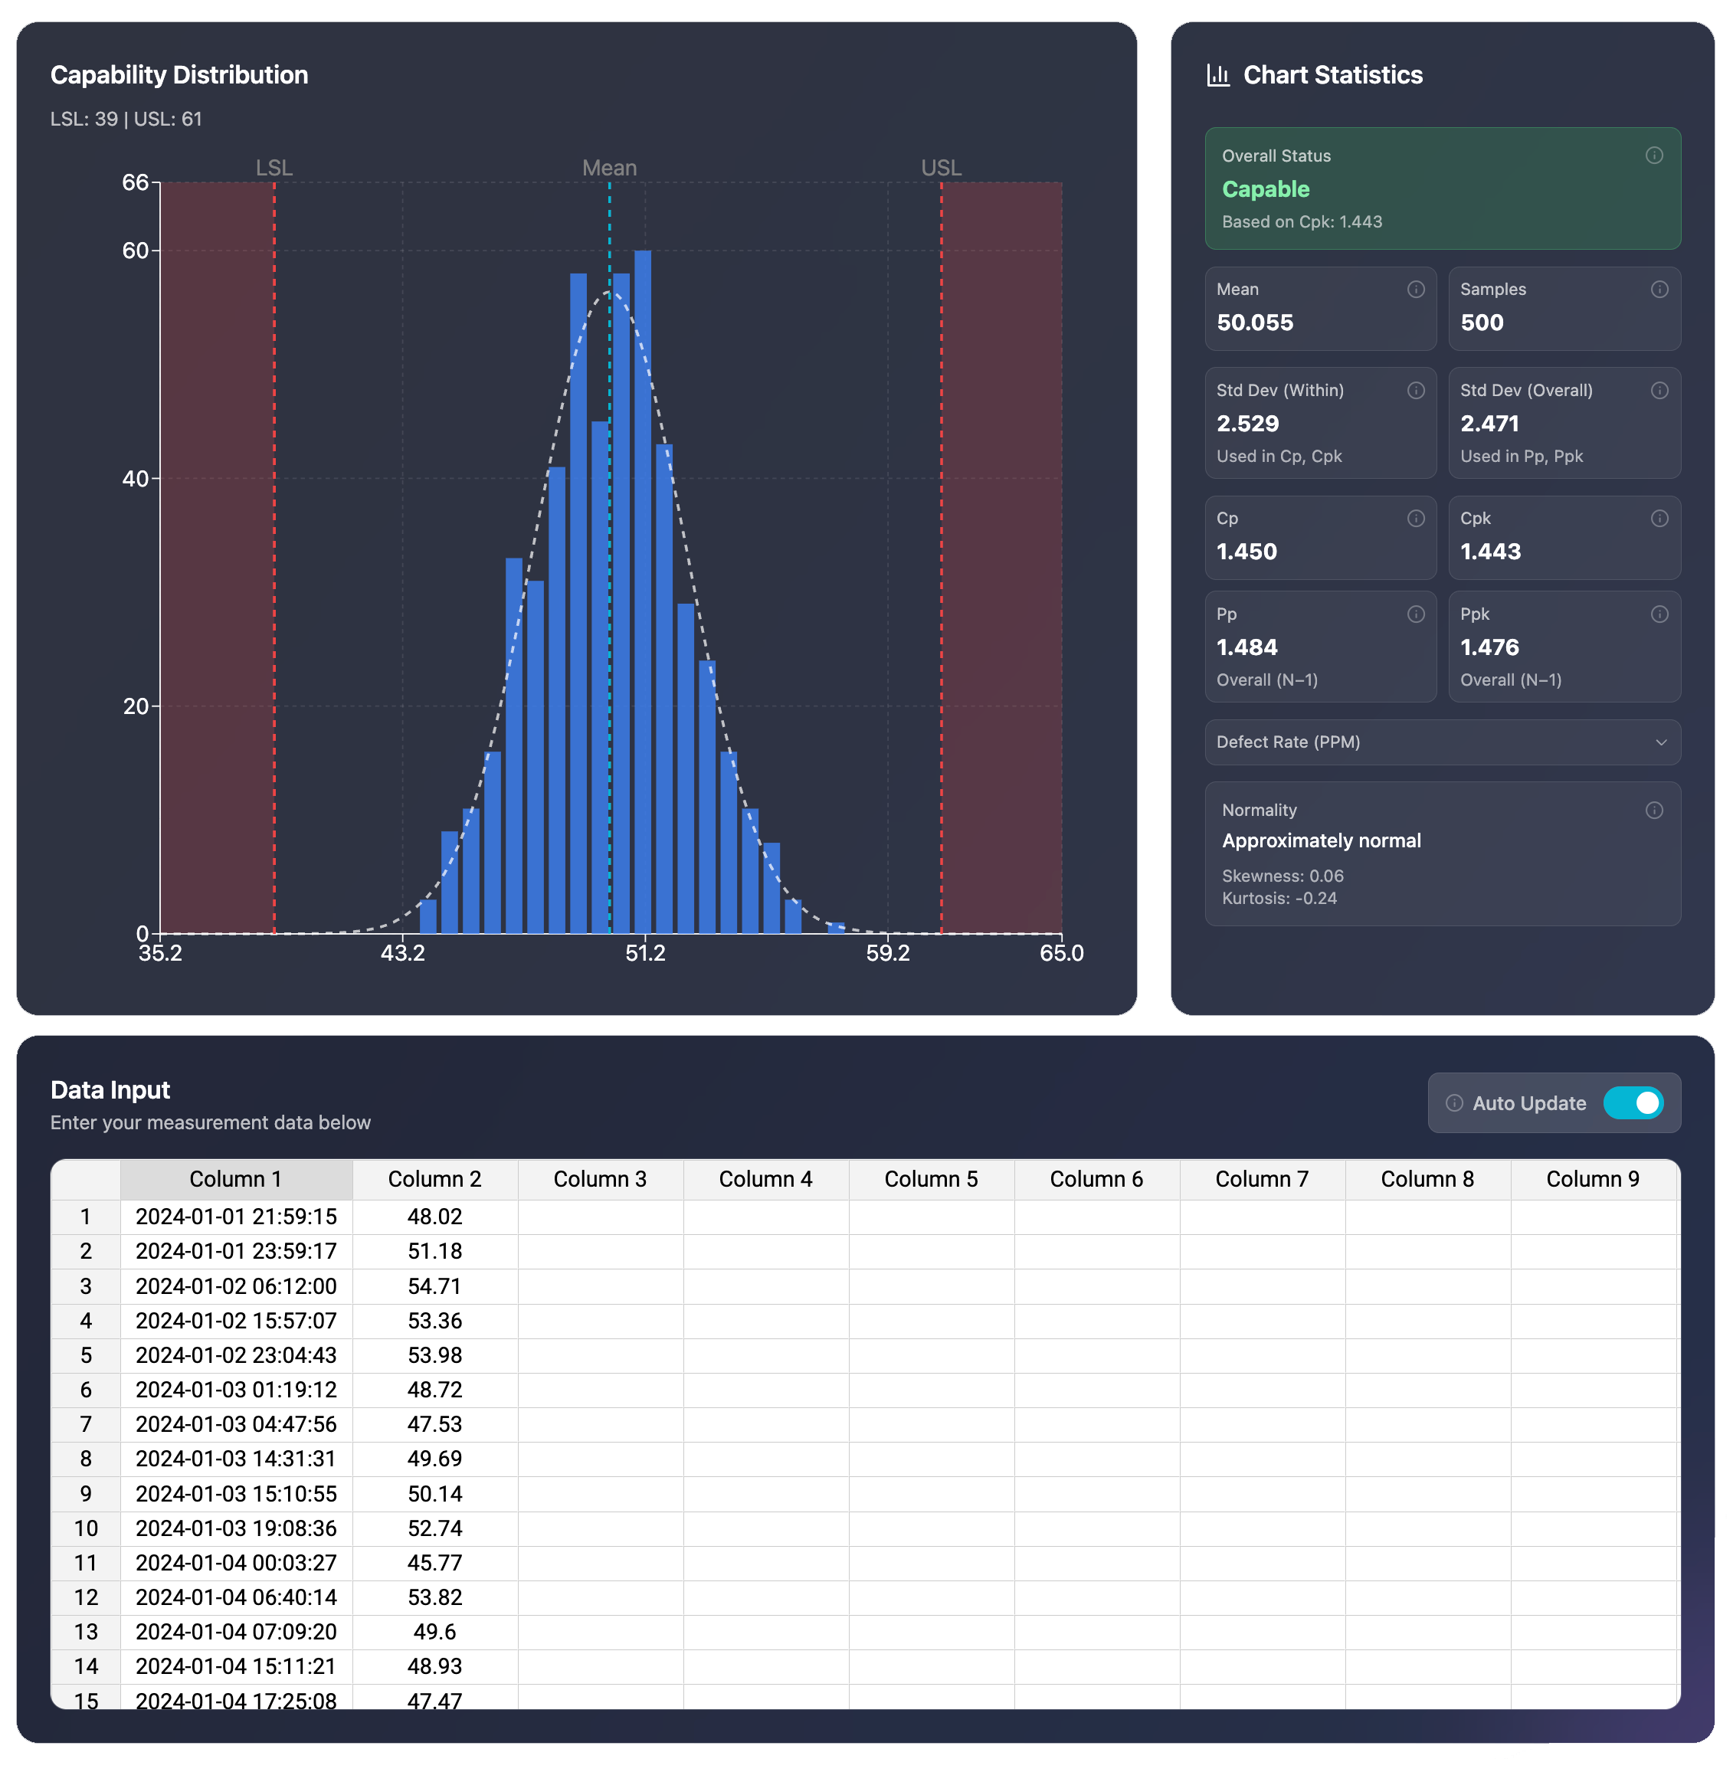Screen dimensions: 1733x1772
Task: Click the Normality info icon
Action: (1654, 810)
